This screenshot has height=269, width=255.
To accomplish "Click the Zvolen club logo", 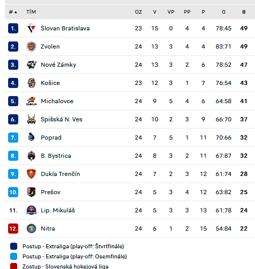I will coord(31,47).
